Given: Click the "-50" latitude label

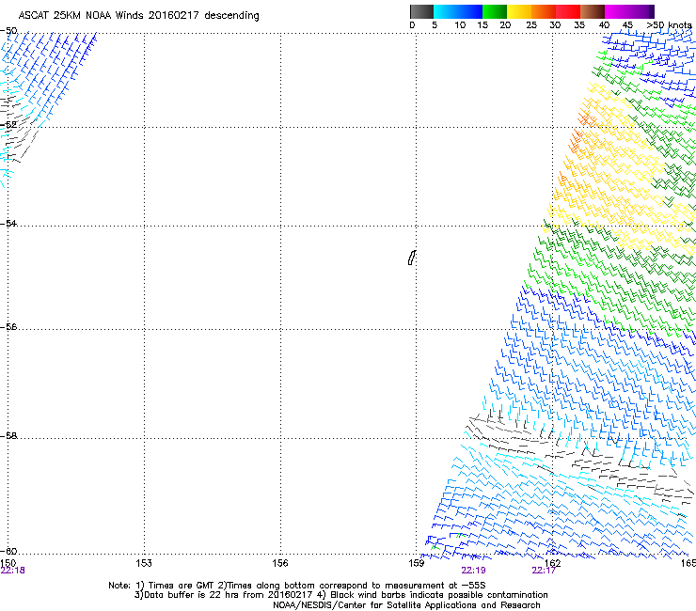Looking at the screenshot, I should pos(8,31).
